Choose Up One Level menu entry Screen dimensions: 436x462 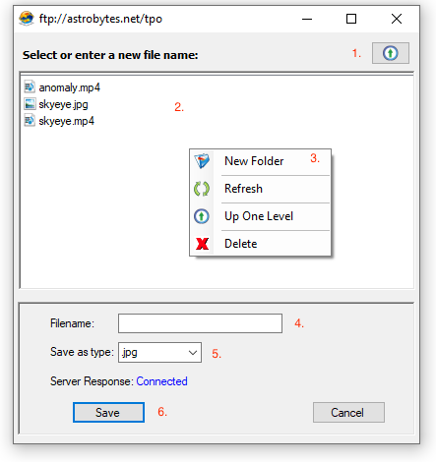coord(260,216)
